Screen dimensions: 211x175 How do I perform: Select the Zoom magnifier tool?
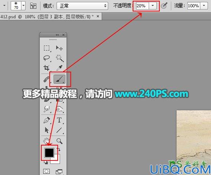click(x=59, y=141)
